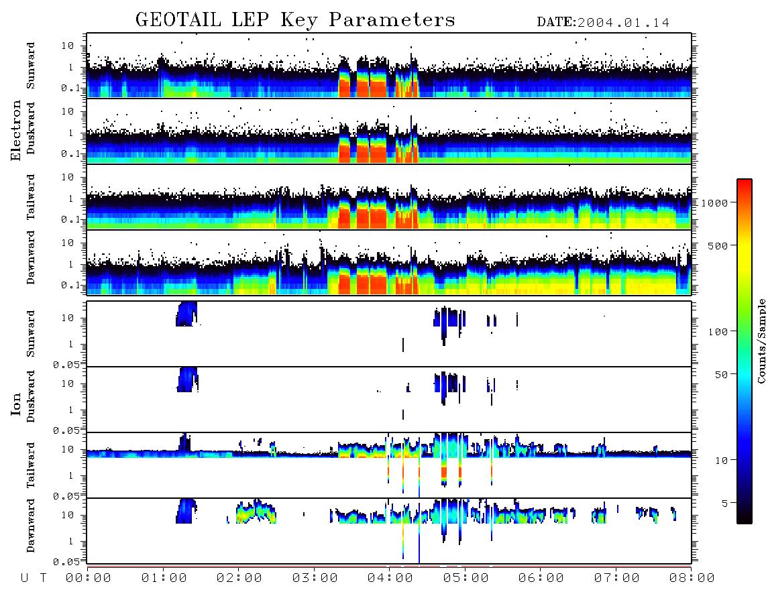Click the "Counts/Sample" colorbar title
This screenshot has height=590, width=766.
point(761,341)
